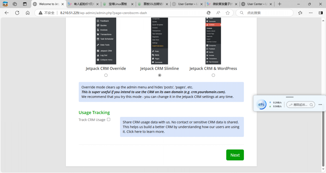326x173 pixels.
Task: Click the green Next button
Action: 235,155
